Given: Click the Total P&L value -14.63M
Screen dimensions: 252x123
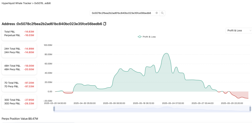Looking at the screenshot, I should coord(29,32).
